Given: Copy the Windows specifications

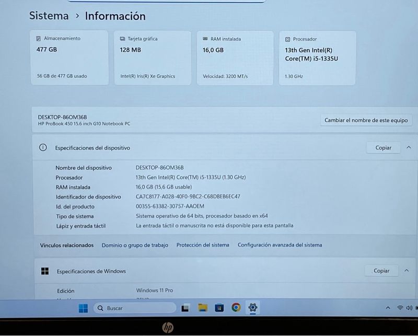Looking at the screenshot, I should pyautogui.click(x=381, y=271).
